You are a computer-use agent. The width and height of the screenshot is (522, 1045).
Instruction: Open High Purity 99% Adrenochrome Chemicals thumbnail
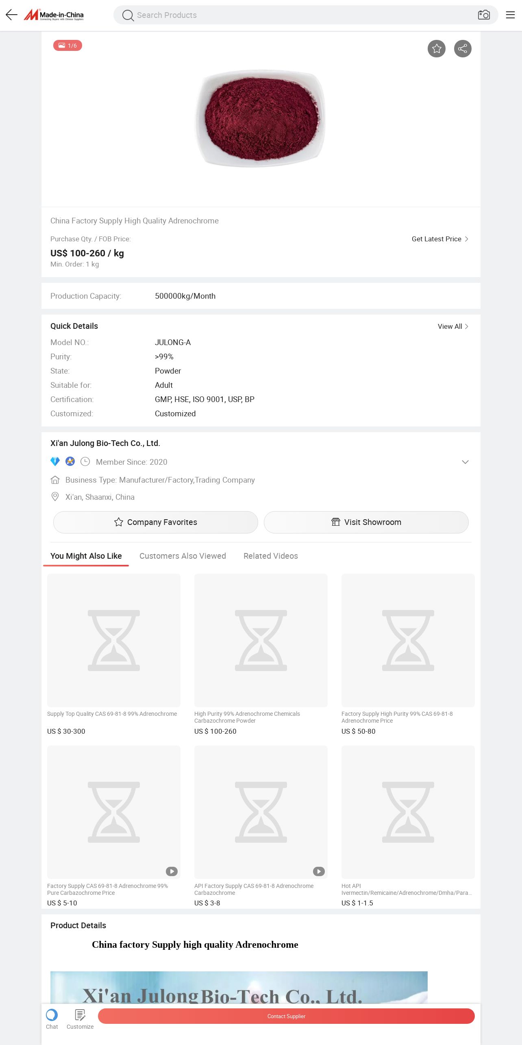[x=261, y=641]
